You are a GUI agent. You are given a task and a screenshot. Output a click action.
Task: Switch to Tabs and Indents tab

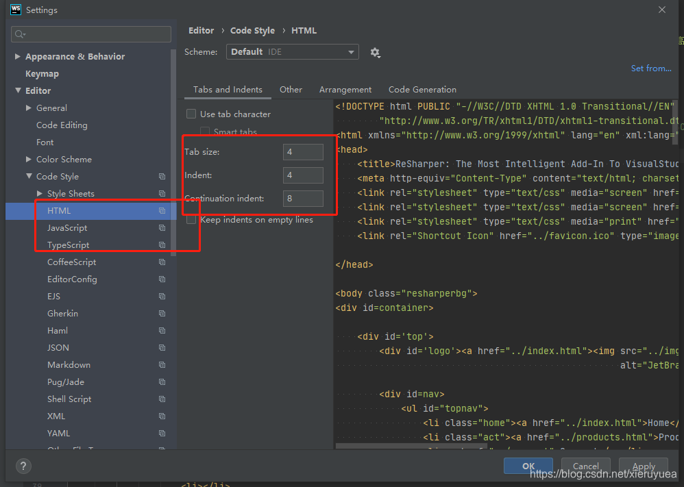tap(228, 89)
